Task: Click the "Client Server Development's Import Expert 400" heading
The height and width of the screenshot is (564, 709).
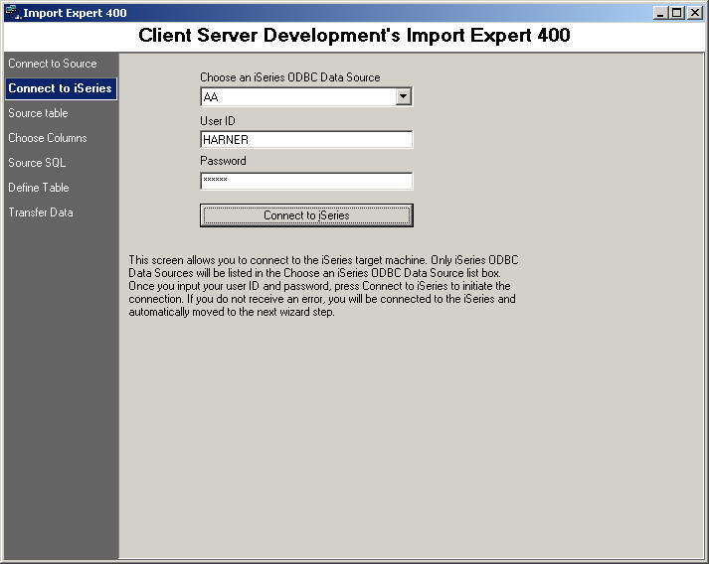Action: coord(354,35)
